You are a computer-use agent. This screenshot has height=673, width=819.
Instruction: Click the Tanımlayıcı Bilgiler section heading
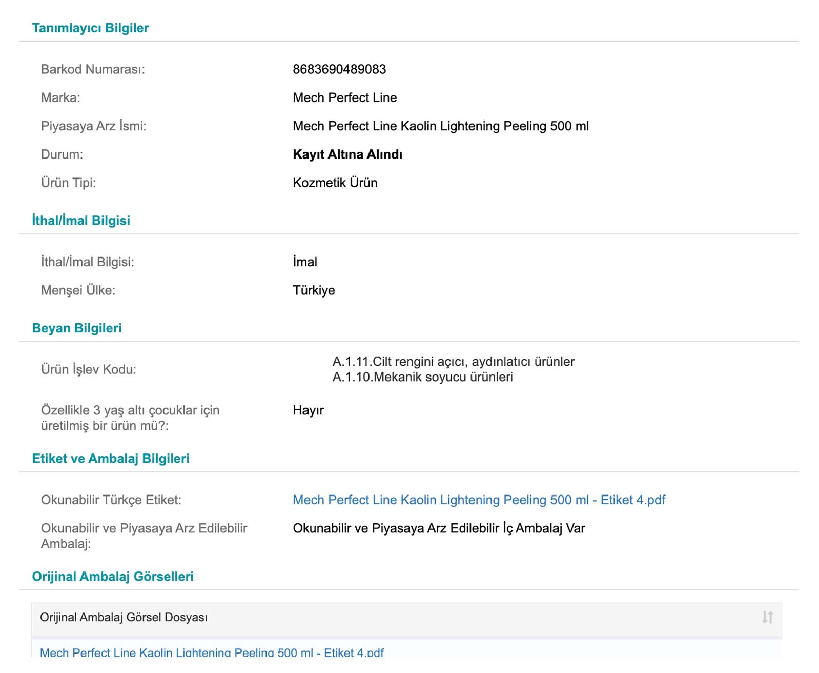[90, 28]
